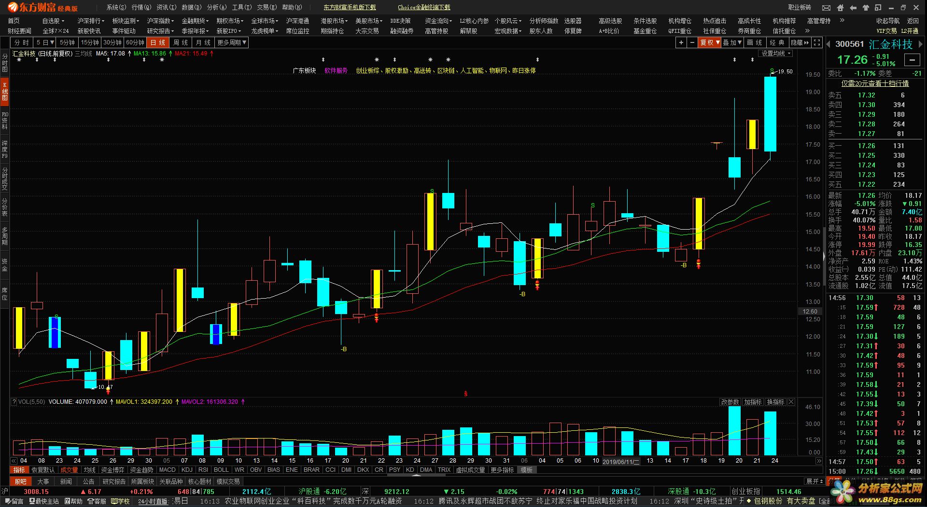Toggle 经典 classic mode
927x507 pixels.
point(777,42)
